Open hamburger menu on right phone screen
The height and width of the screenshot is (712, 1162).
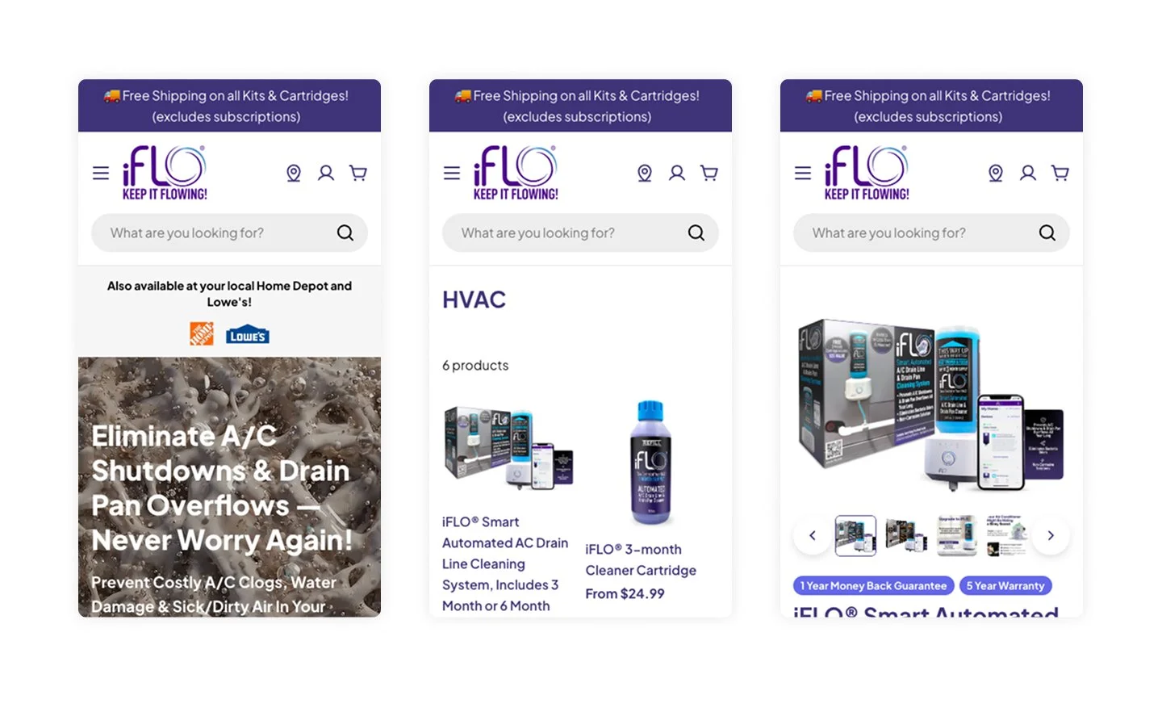(x=803, y=173)
